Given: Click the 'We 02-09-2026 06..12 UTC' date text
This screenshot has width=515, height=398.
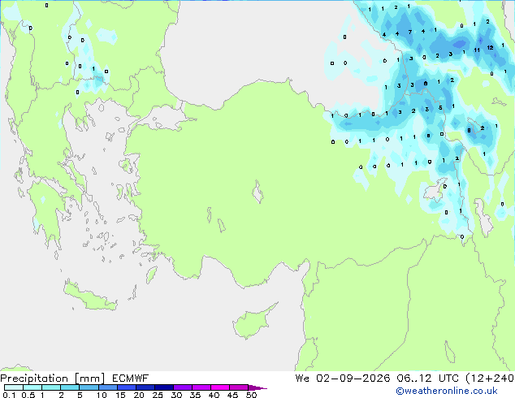Looking at the screenshot, I should 377,379.
